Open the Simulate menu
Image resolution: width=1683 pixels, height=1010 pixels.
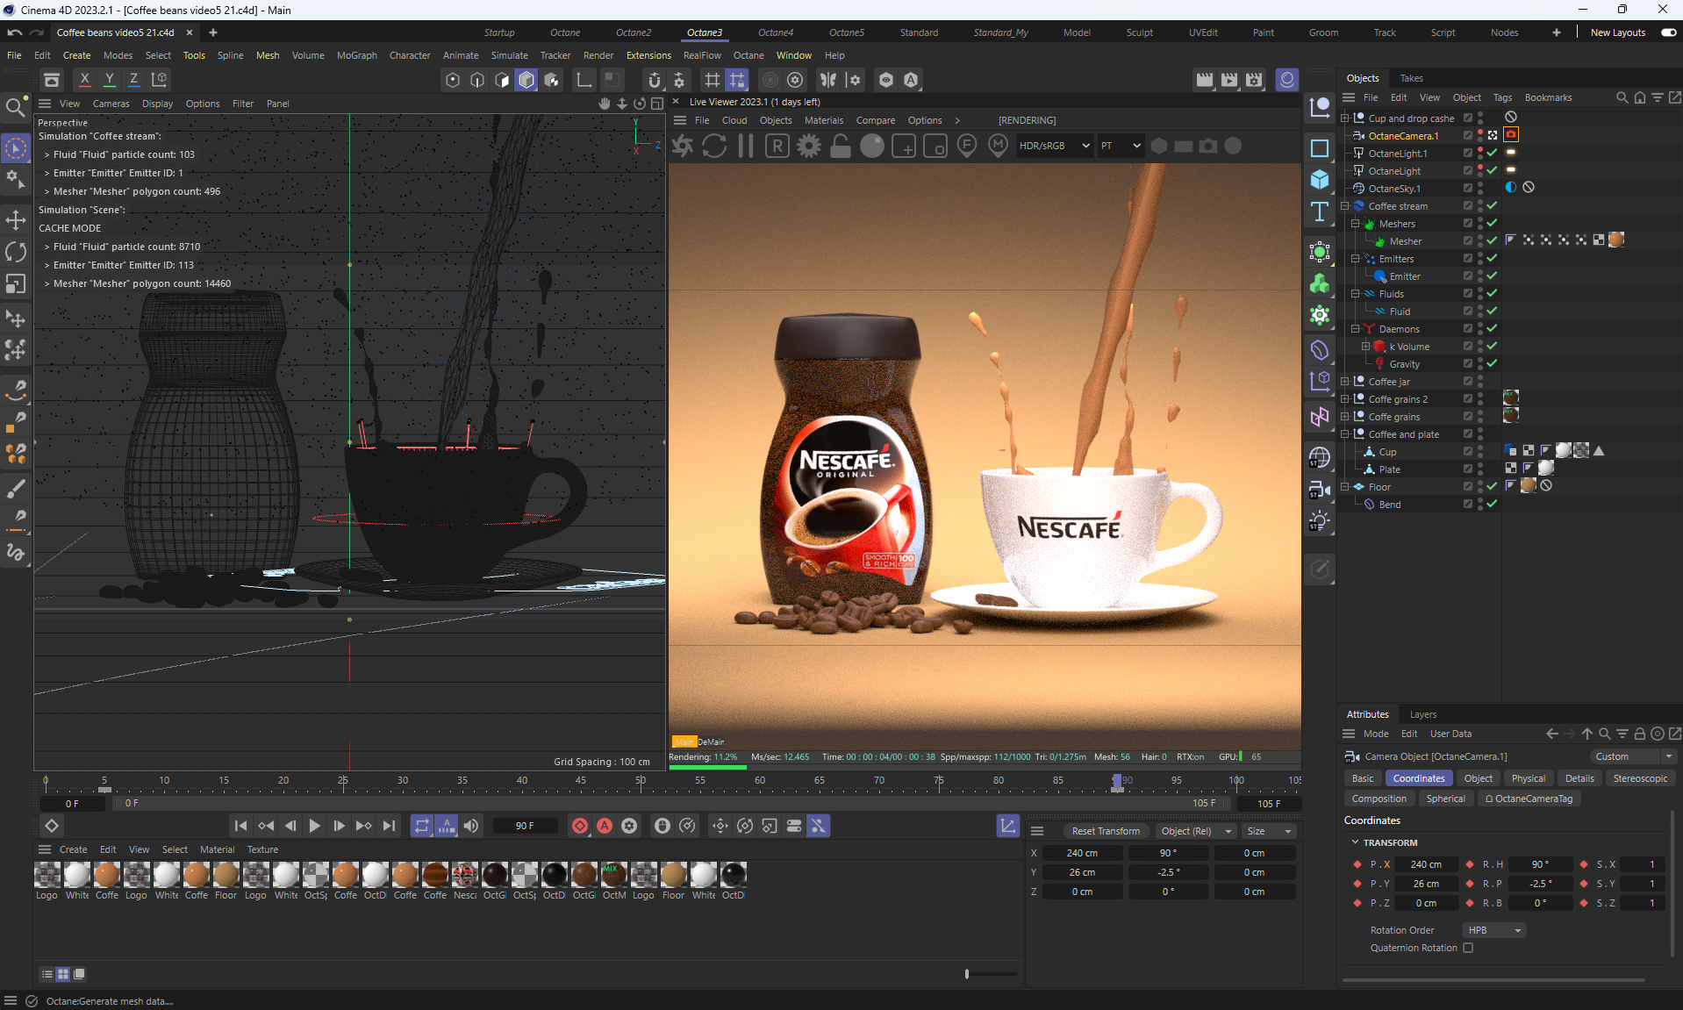click(509, 55)
